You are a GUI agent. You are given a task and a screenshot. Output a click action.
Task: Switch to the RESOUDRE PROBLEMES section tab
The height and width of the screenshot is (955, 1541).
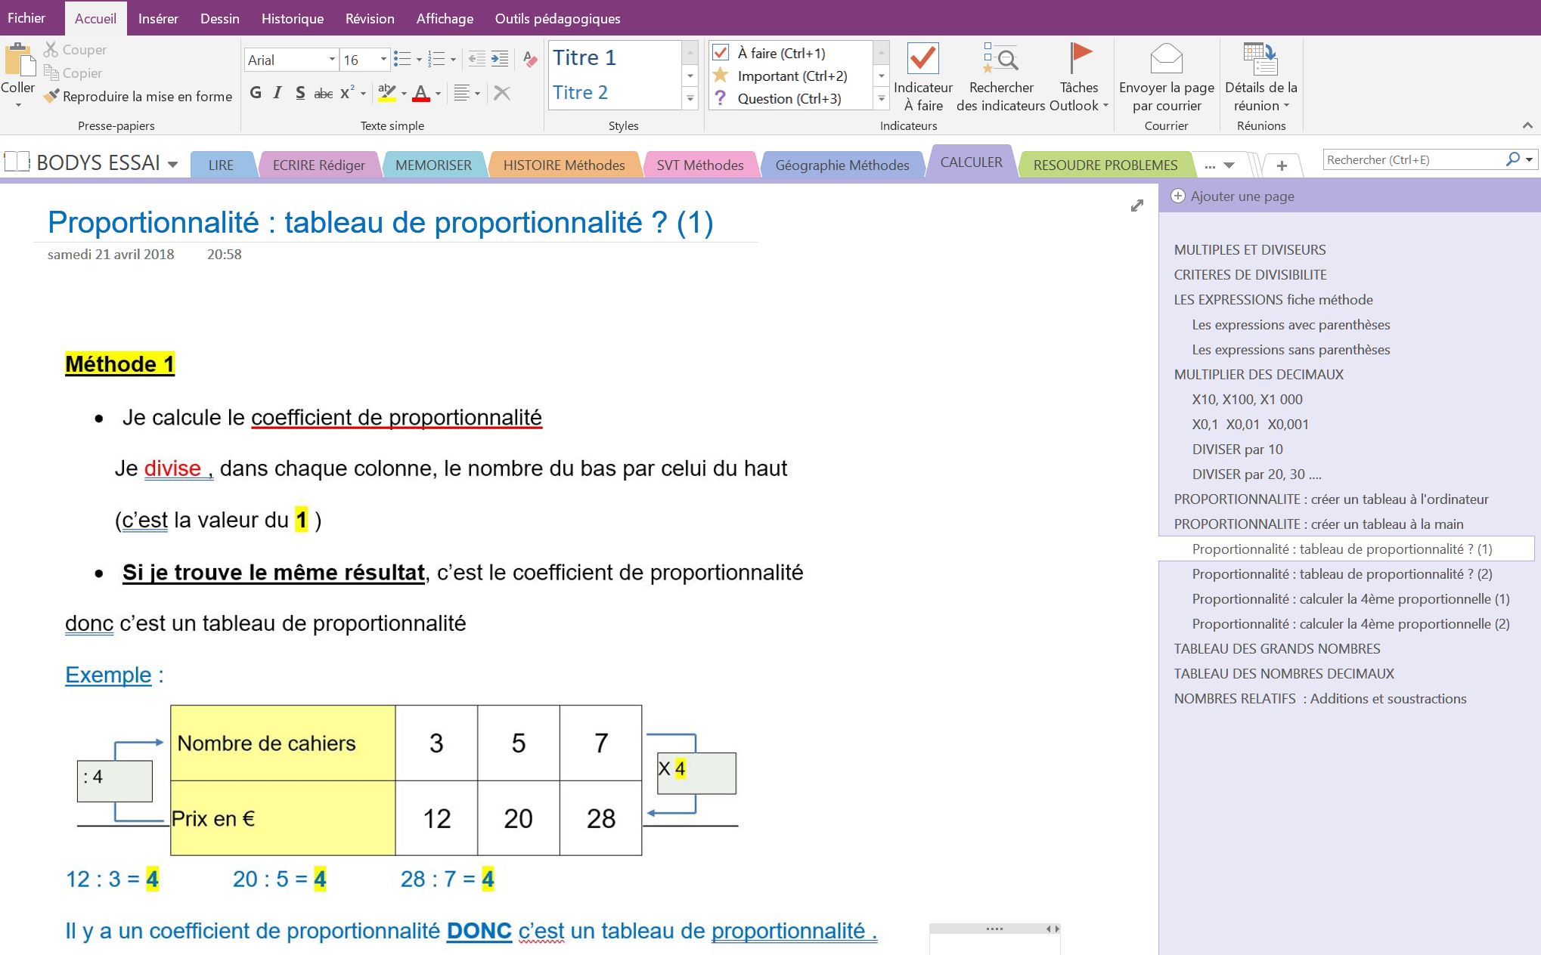click(x=1105, y=165)
